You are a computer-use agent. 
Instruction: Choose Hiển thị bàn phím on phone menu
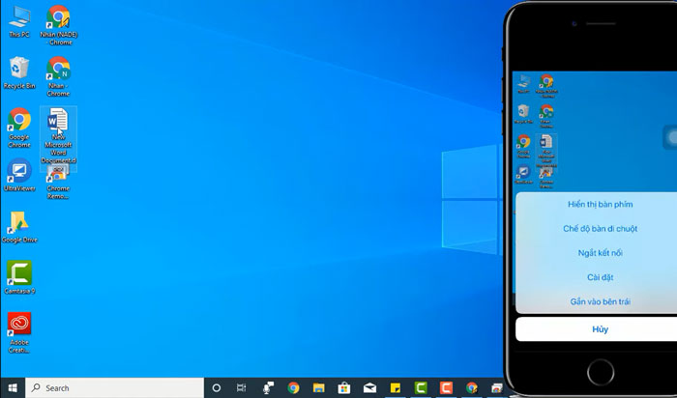point(601,205)
